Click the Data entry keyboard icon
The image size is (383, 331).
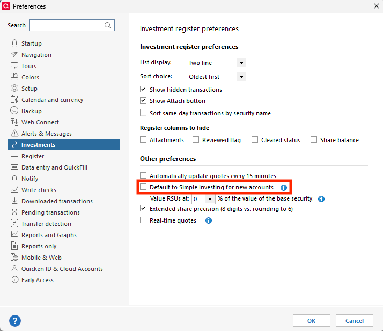pyautogui.click(x=14, y=167)
